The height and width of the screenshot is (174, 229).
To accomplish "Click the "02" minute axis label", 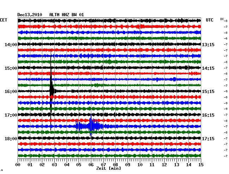I will [42, 164].
